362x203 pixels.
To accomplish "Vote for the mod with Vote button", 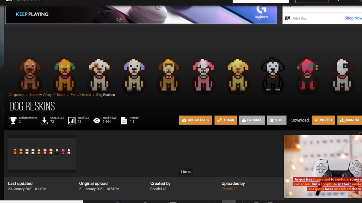I will (277, 120).
